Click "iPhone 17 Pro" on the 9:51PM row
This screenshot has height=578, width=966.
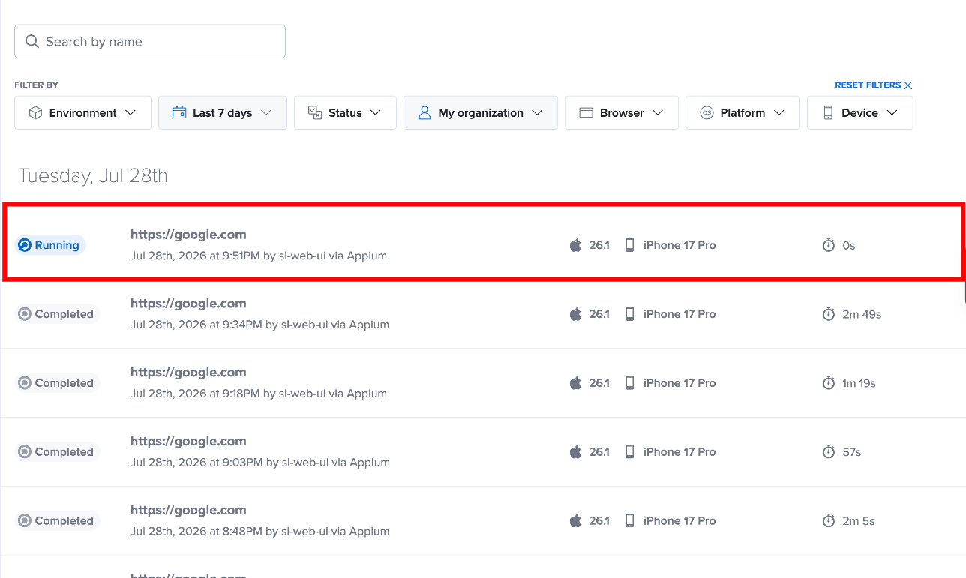click(x=679, y=245)
